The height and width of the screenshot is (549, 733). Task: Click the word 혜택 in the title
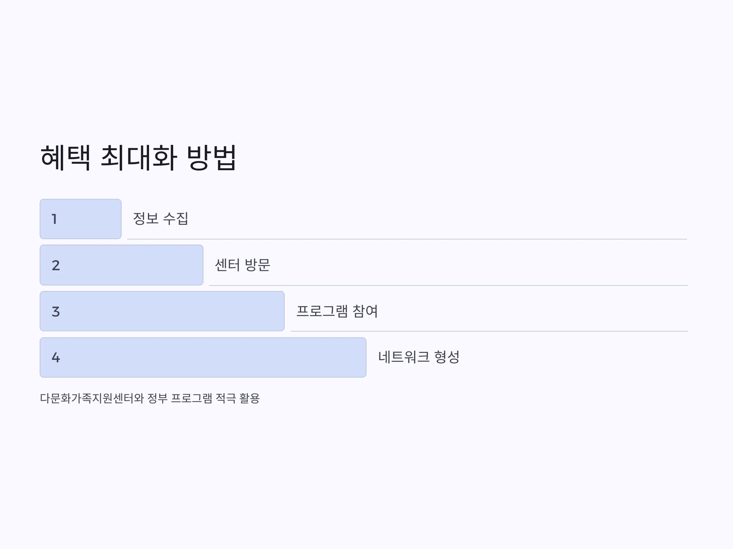tap(65, 158)
